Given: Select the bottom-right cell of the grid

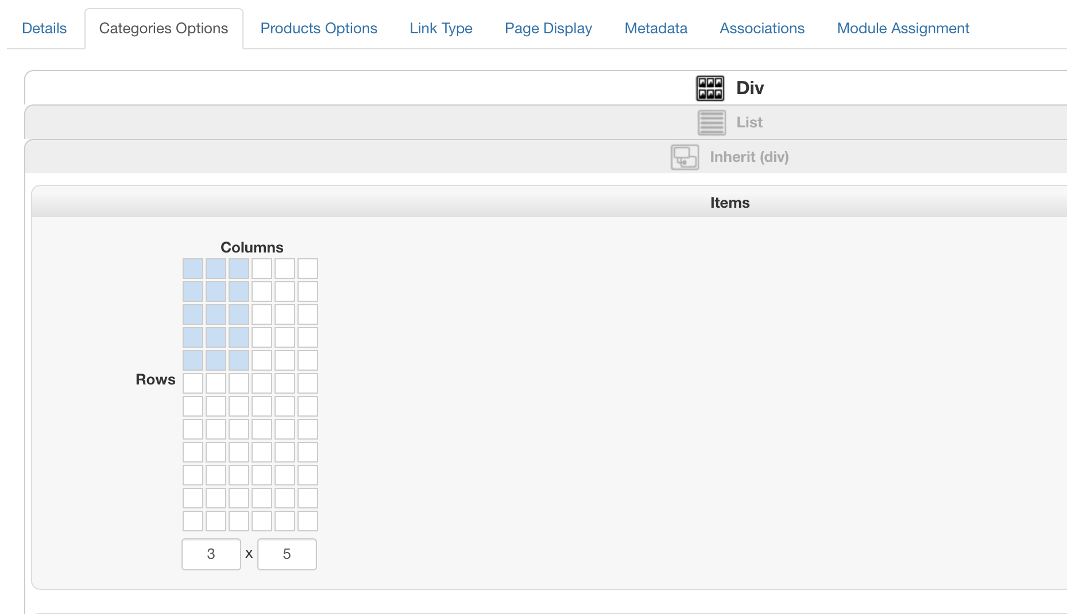Looking at the screenshot, I should [x=308, y=521].
